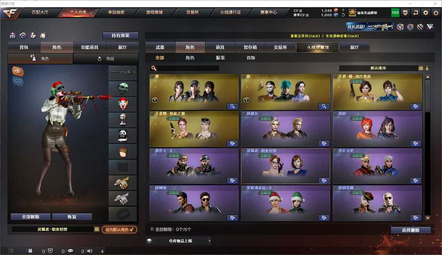This screenshot has width=442, height=255.
Task: Open gear settings on 灵狐者-职业经理 card
Action: [324, 180]
